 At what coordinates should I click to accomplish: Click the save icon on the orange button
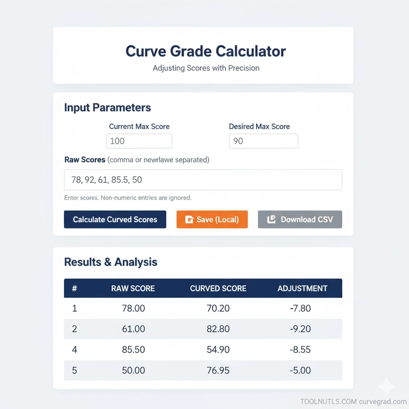tap(189, 219)
